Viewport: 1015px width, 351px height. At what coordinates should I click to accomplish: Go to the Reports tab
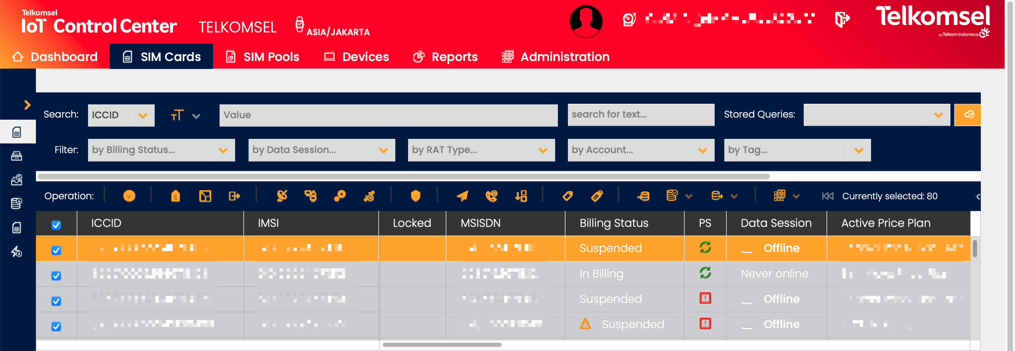(x=445, y=57)
